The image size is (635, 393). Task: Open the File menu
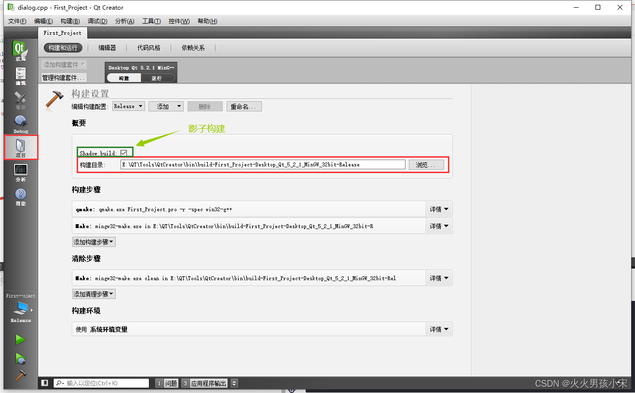coord(17,21)
